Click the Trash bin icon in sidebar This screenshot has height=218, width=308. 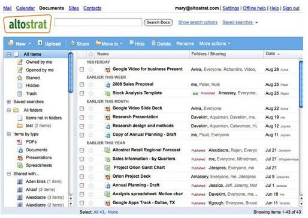(x=20, y=94)
